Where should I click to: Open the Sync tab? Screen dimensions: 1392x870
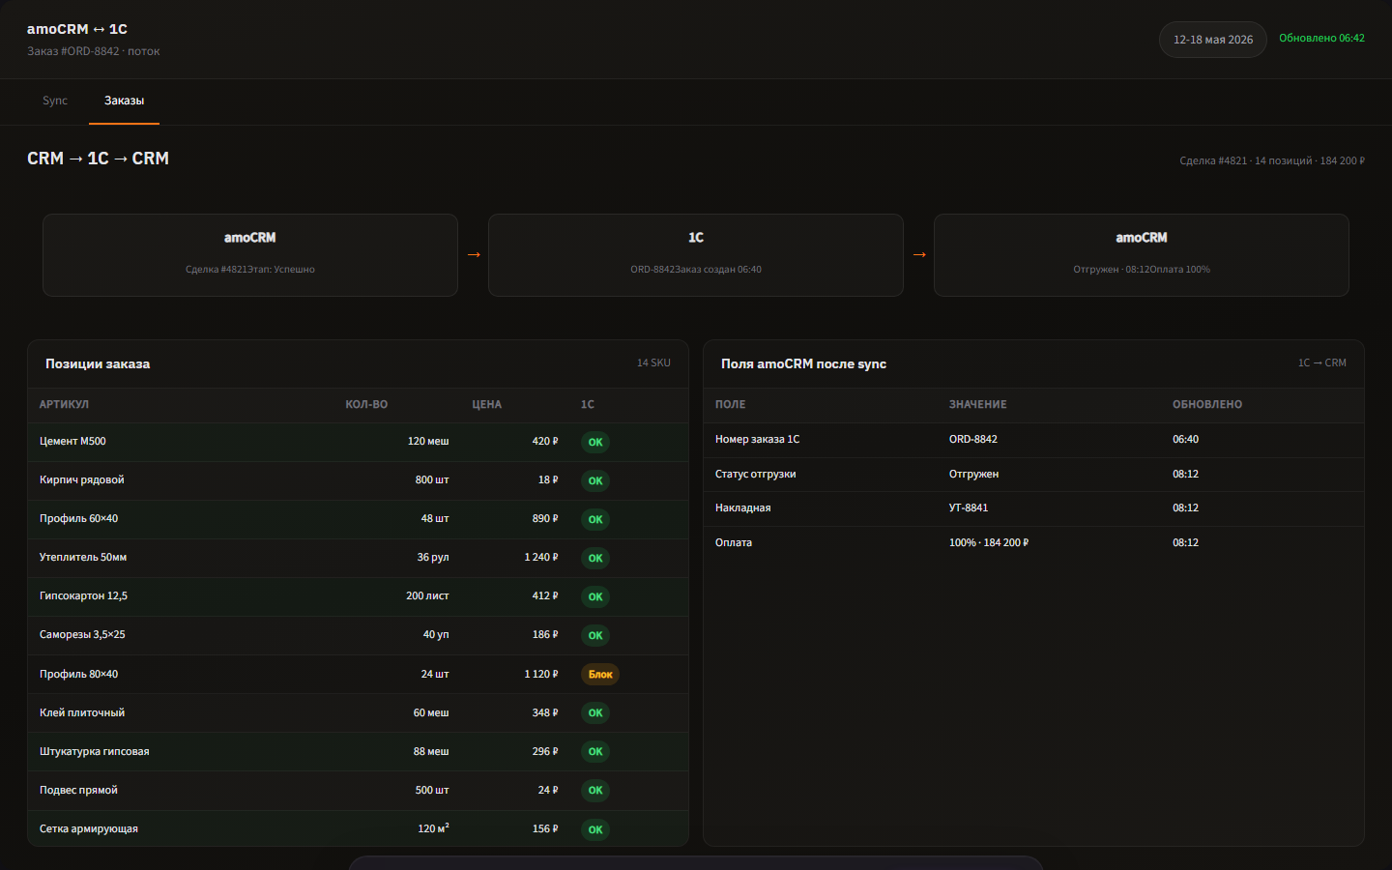55,101
